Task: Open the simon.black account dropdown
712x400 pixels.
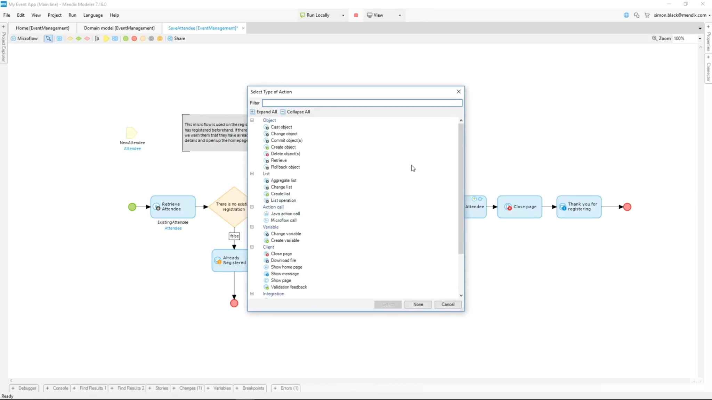Action: click(680, 15)
